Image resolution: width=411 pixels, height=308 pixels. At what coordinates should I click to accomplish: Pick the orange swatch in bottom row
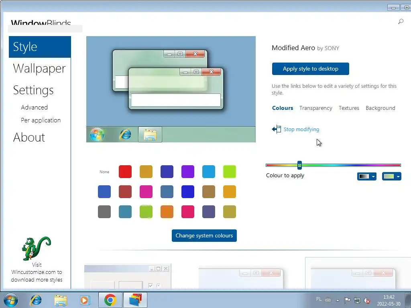point(167,212)
